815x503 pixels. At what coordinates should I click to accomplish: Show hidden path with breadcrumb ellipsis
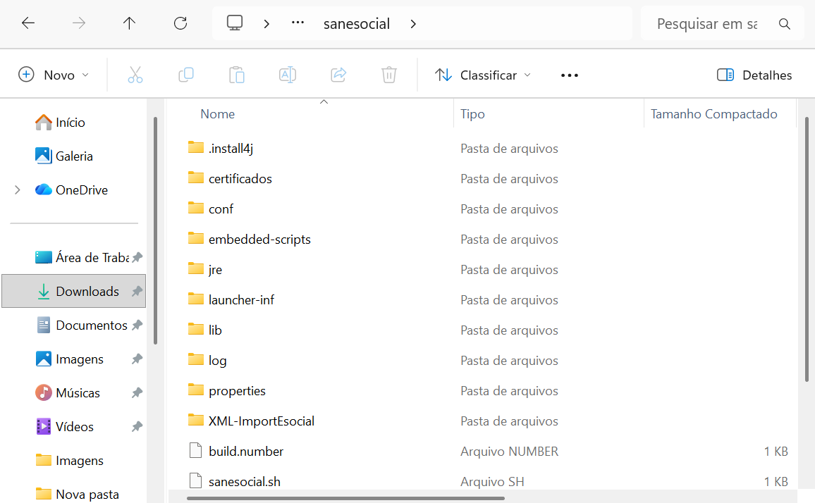[x=298, y=23]
